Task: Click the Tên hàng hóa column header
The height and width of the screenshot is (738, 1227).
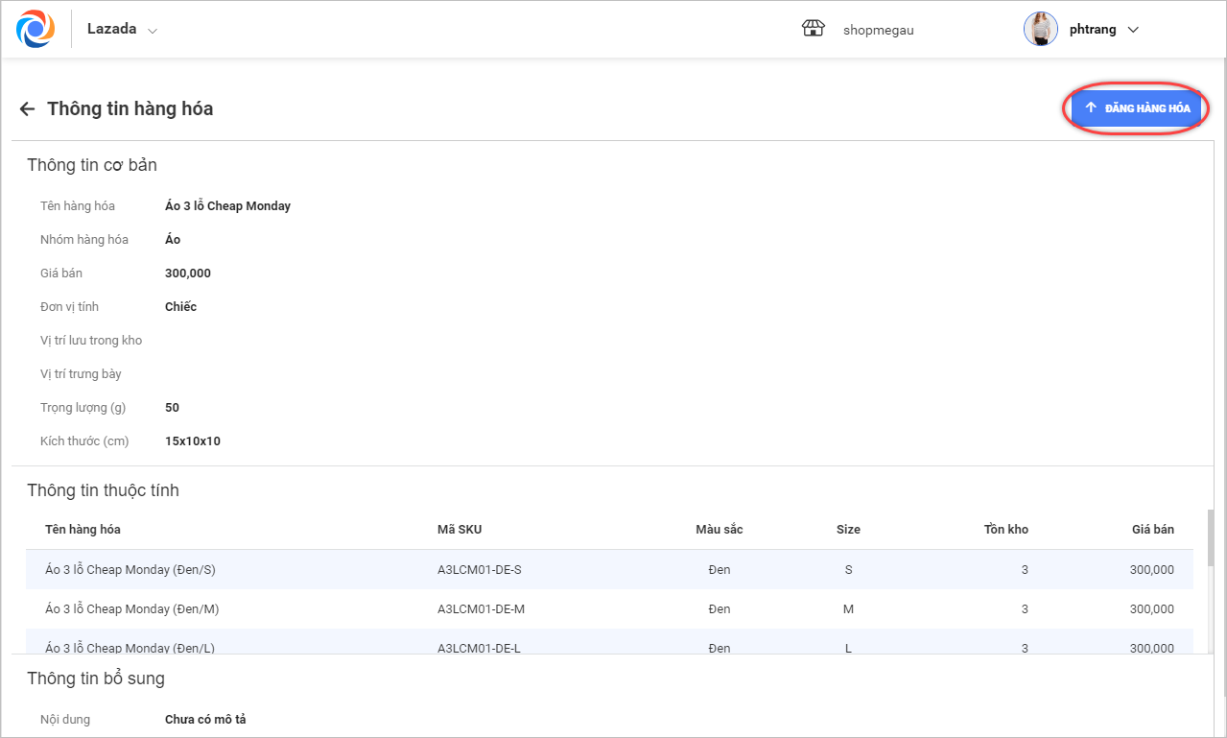Action: [83, 530]
